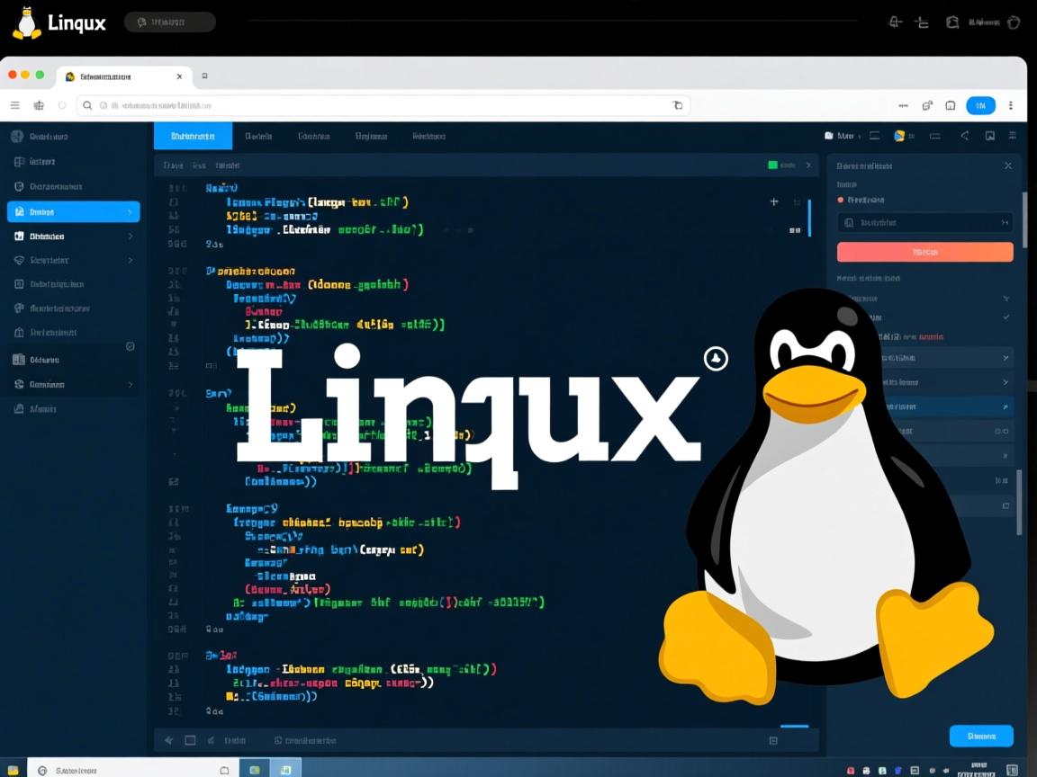Screen dimensions: 1037x777
Task: Activate the highlighted blue tab on the left
Action: click(193, 136)
